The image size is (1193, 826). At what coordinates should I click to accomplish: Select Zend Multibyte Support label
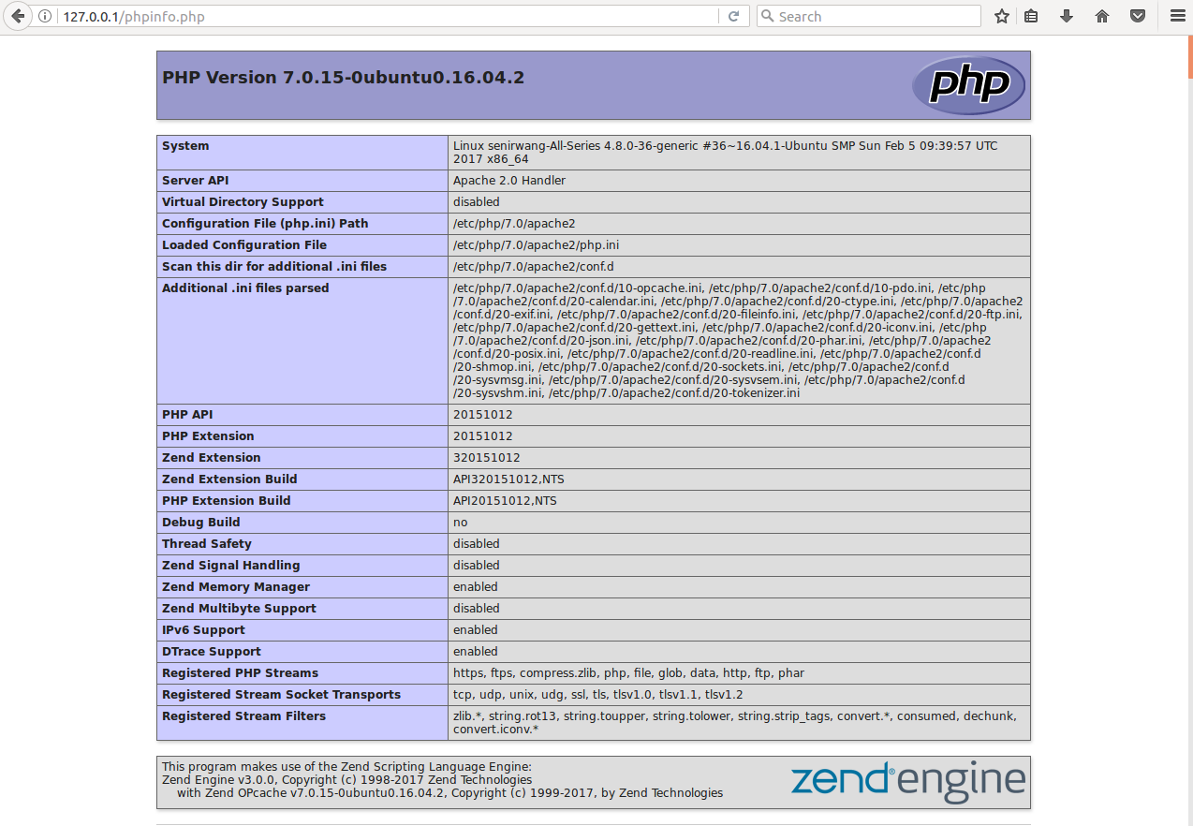[x=239, y=609]
